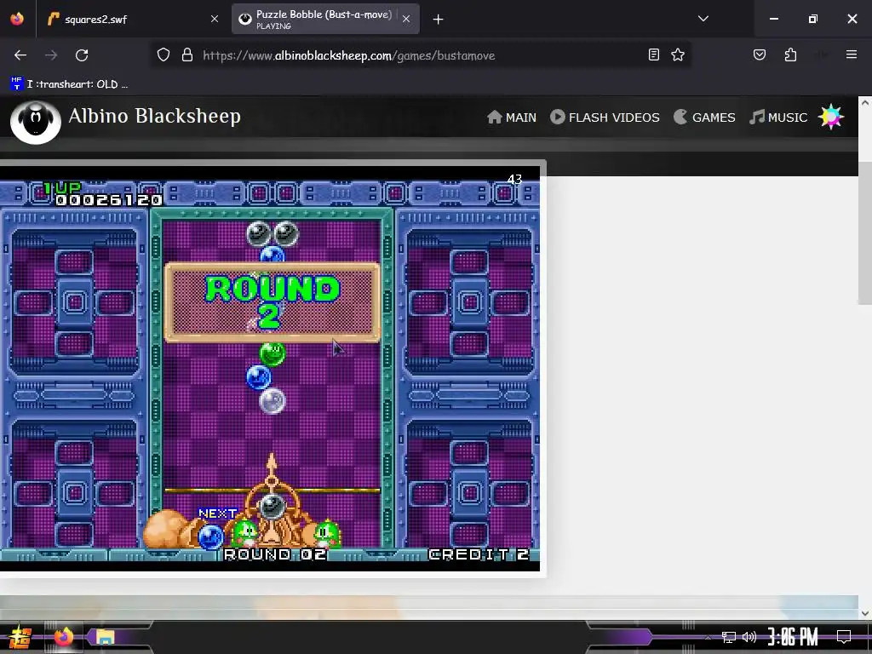Image resolution: width=872 pixels, height=654 pixels.
Task: Open the 'I :transheart: OLD' bookmark
Action: [x=69, y=84]
